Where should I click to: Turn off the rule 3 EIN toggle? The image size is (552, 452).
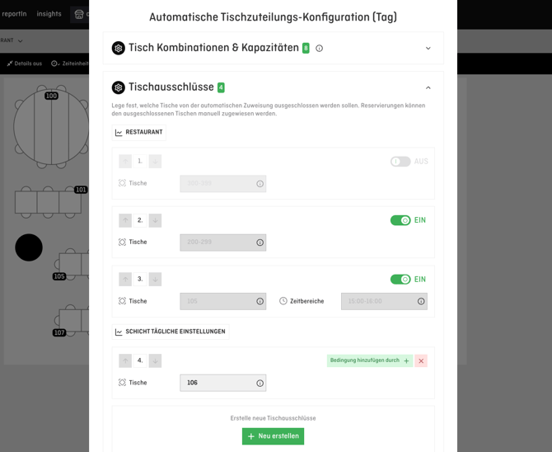[400, 280]
